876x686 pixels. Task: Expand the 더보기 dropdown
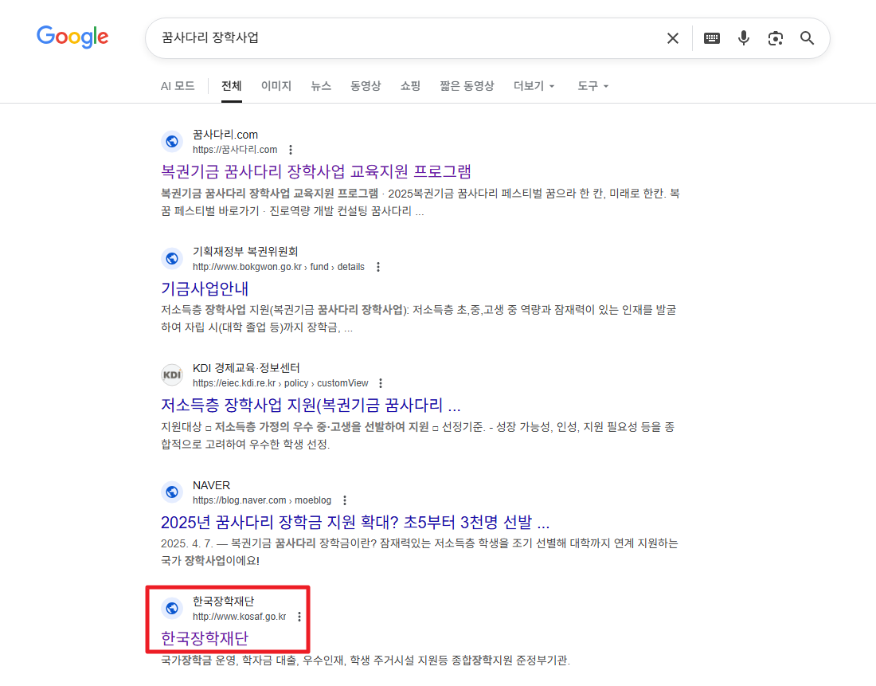[534, 86]
